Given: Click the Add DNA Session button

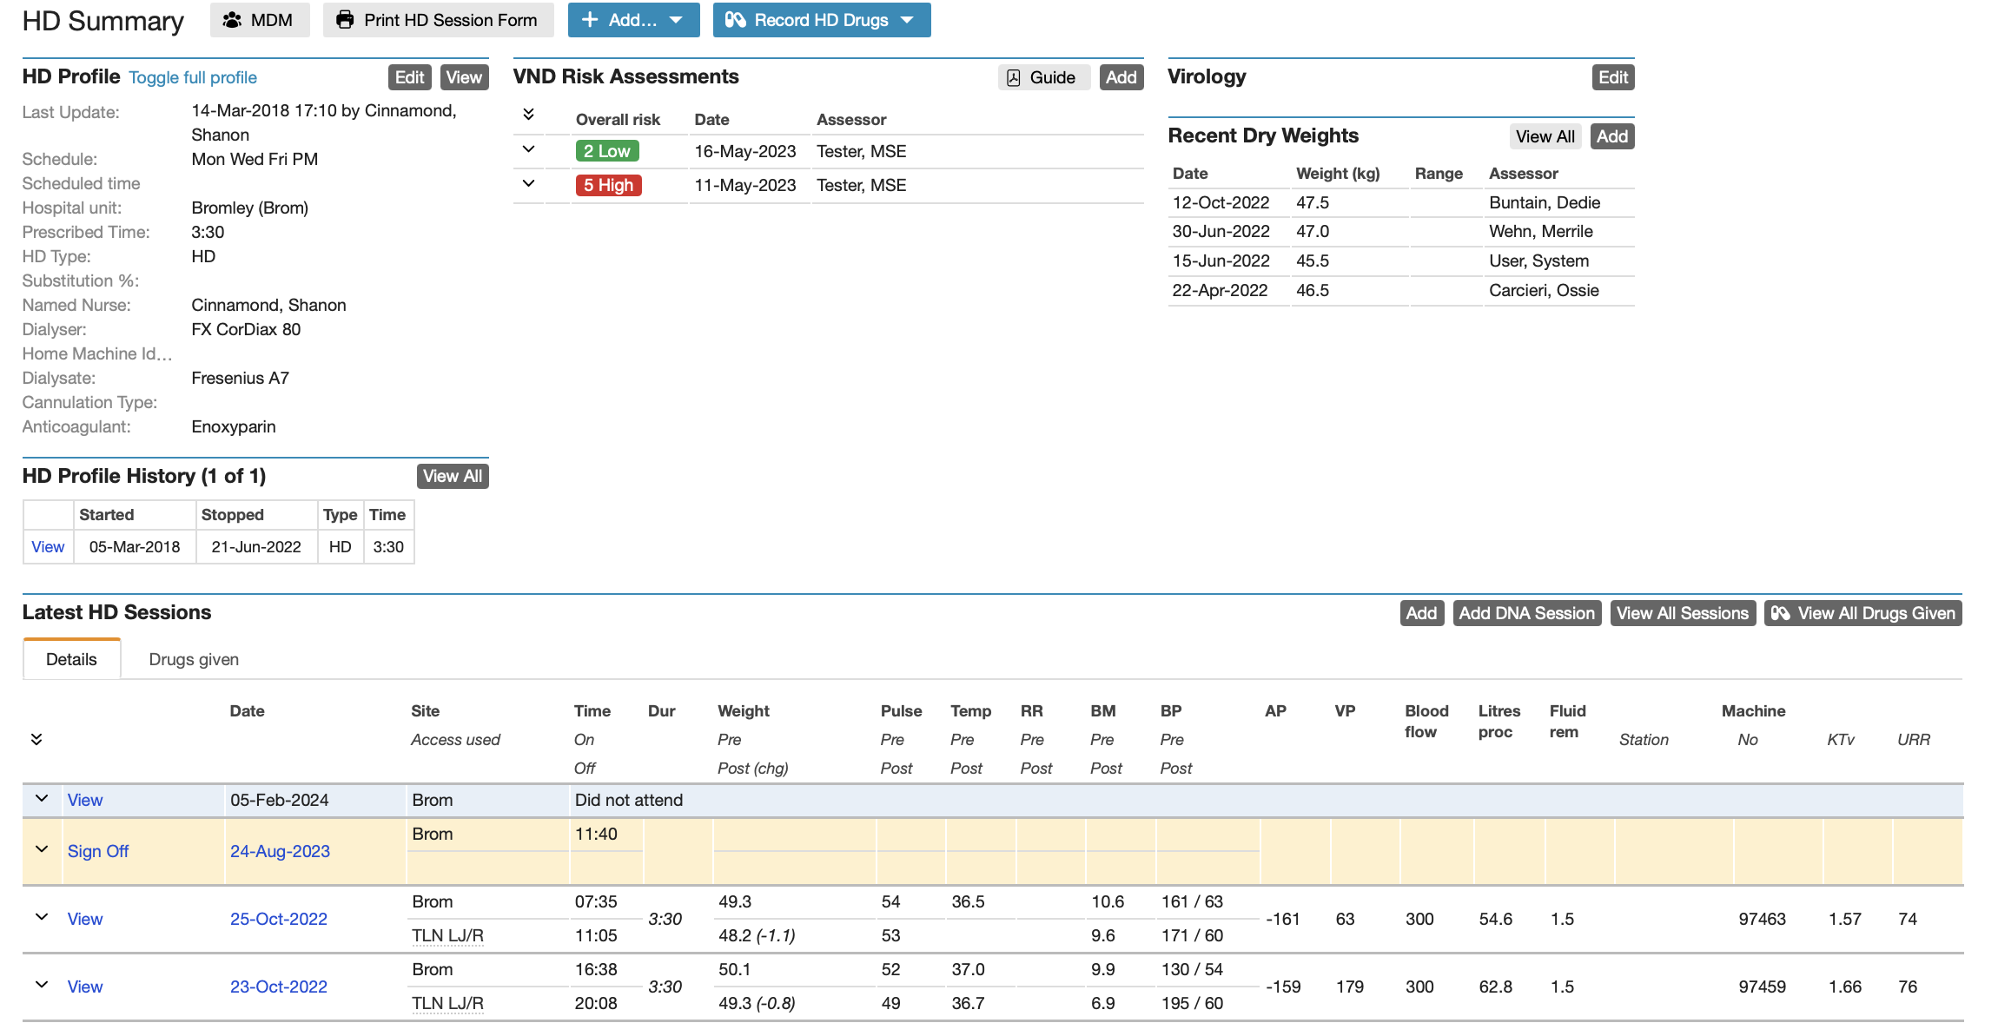Looking at the screenshot, I should click(1526, 612).
